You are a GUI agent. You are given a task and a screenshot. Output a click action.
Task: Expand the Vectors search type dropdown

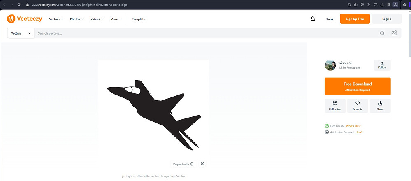point(21,33)
